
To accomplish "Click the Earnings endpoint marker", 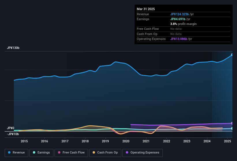I will tap(232, 128).
